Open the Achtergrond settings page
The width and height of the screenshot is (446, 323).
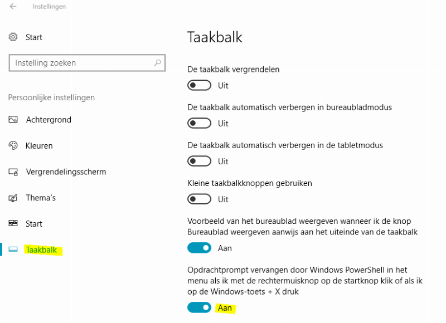tap(49, 120)
